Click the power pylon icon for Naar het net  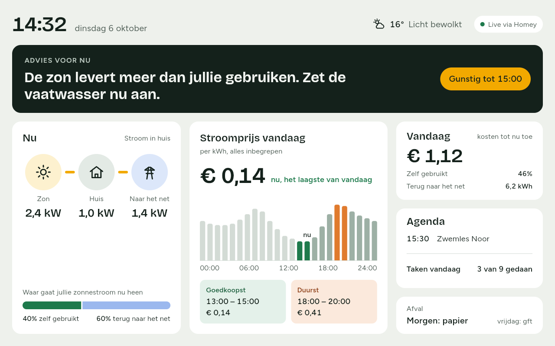point(150,172)
